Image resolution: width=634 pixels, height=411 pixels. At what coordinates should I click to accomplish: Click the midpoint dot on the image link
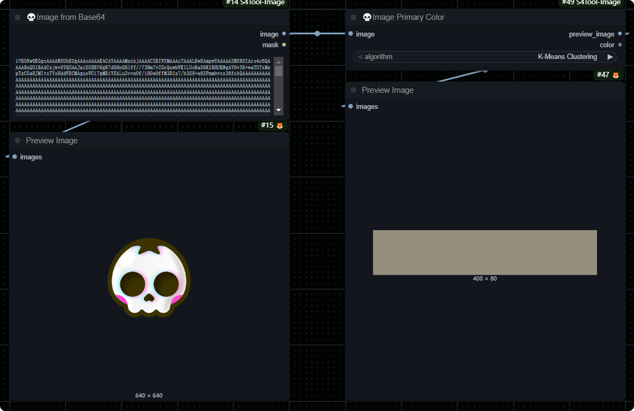coord(317,33)
